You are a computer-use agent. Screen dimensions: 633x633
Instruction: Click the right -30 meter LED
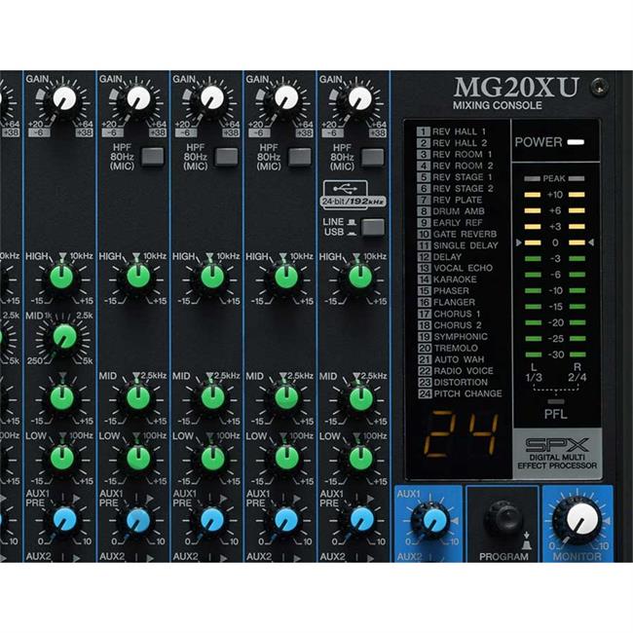click(x=577, y=354)
